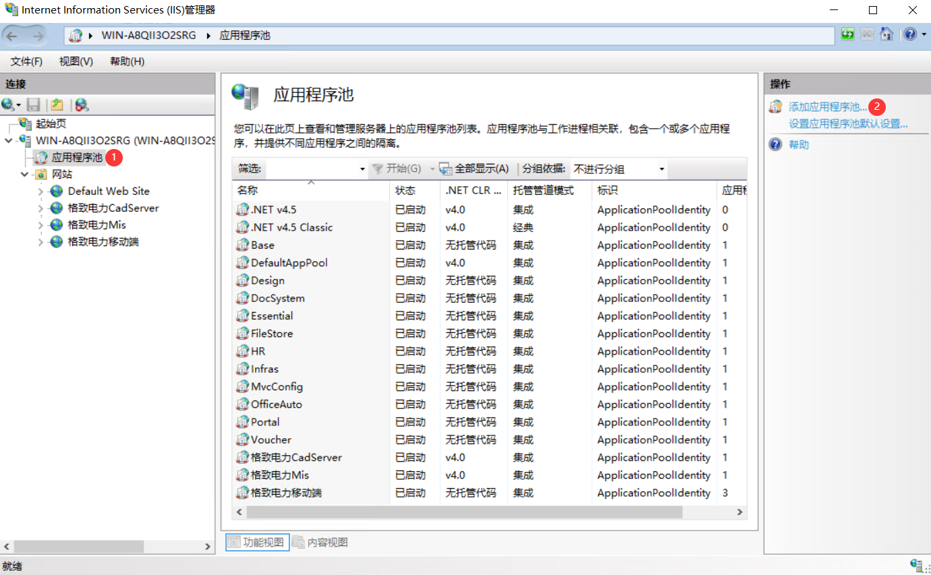Image resolution: width=931 pixels, height=575 pixels.
Task: Click the folder up icon in Connections toolbar
Action: point(57,104)
